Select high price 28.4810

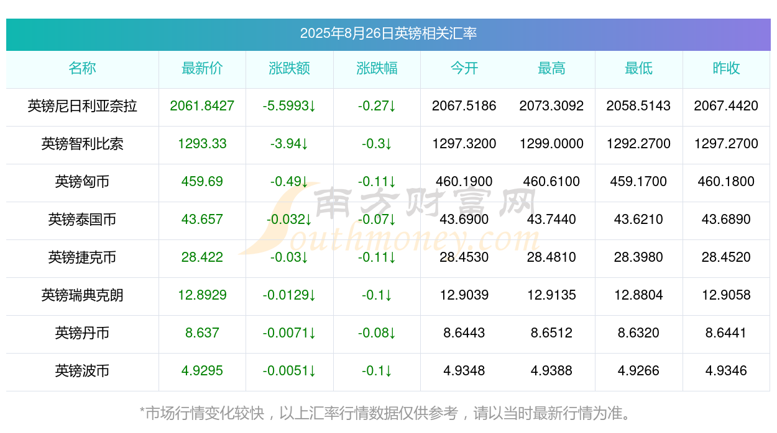tap(551, 257)
